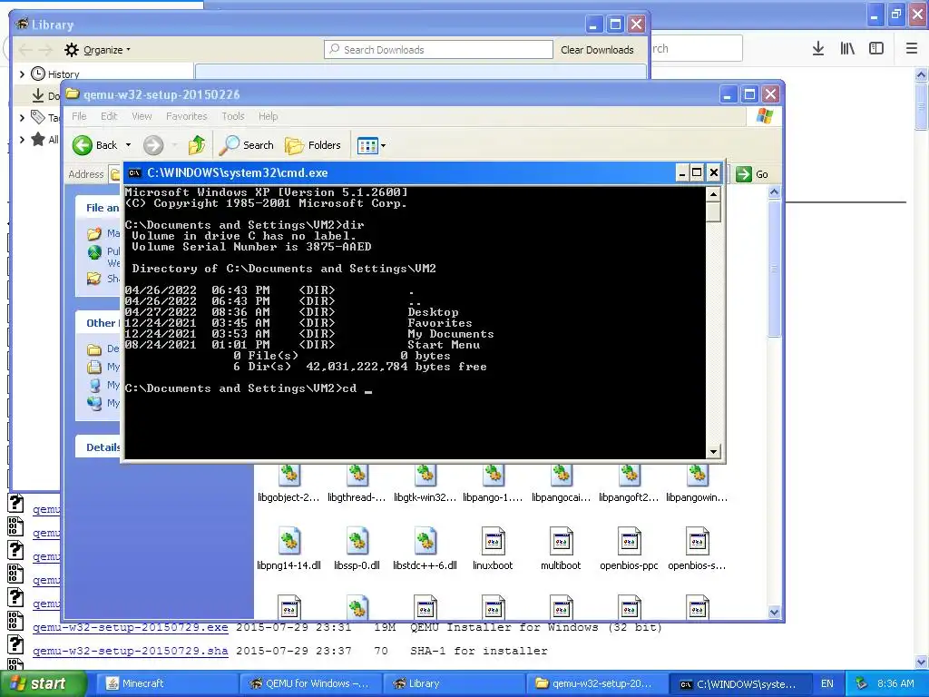Click the EN language indicator in taskbar

[827, 683]
